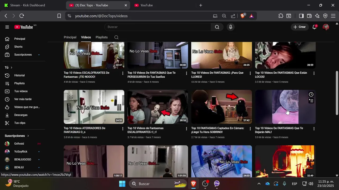Switch to the Principal channel tab

coord(70,37)
